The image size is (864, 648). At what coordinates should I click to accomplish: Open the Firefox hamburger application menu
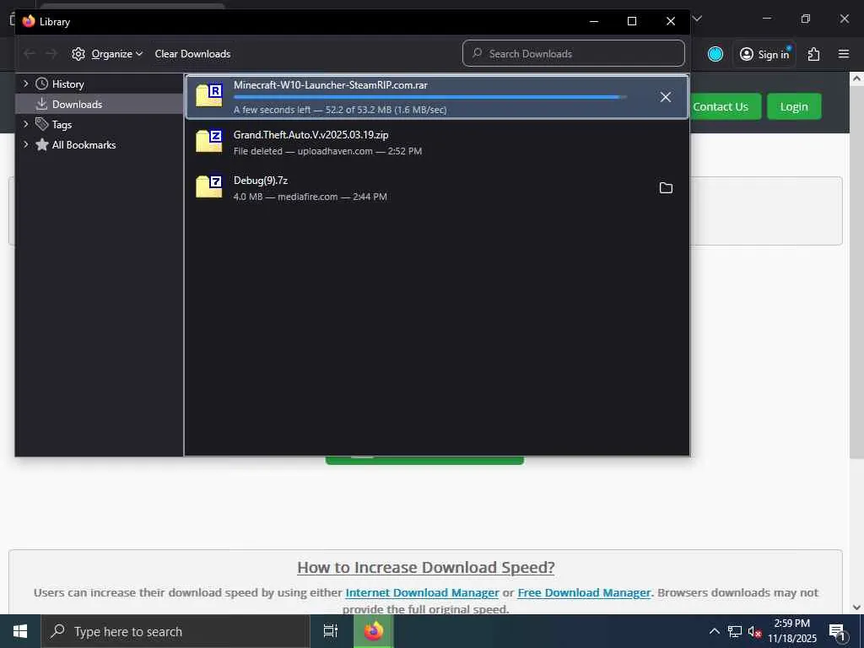(x=844, y=54)
